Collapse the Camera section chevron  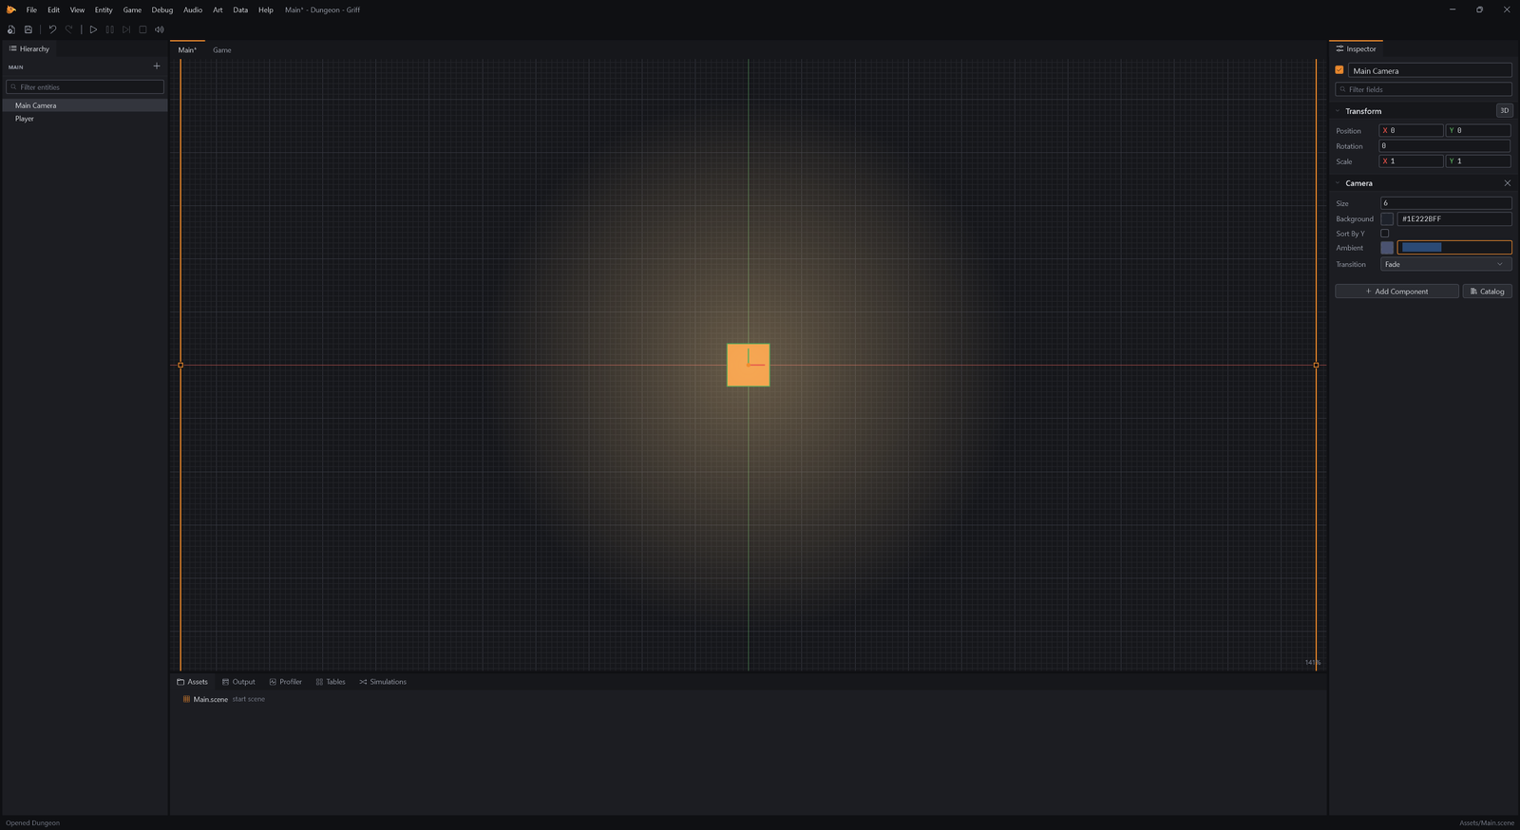pos(1338,183)
